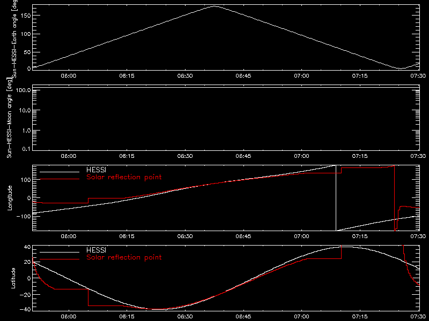Click the 0 tick on Longitude axis
The width and height of the screenshot is (429, 321).
pyautogui.click(x=29, y=198)
